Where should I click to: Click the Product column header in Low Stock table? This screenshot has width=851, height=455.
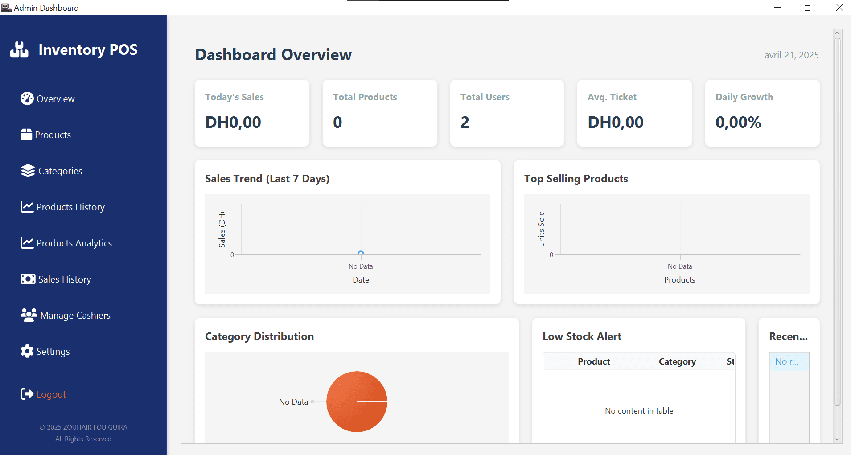pyautogui.click(x=594, y=361)
